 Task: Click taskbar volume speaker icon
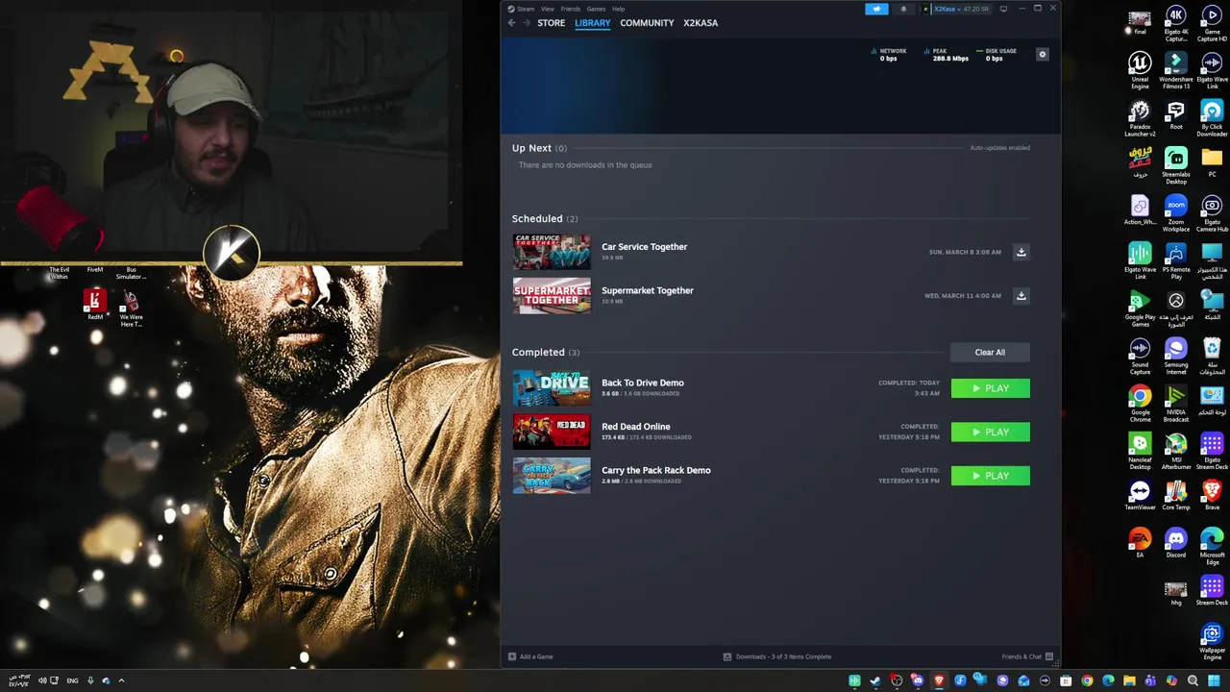pos(41,680)
